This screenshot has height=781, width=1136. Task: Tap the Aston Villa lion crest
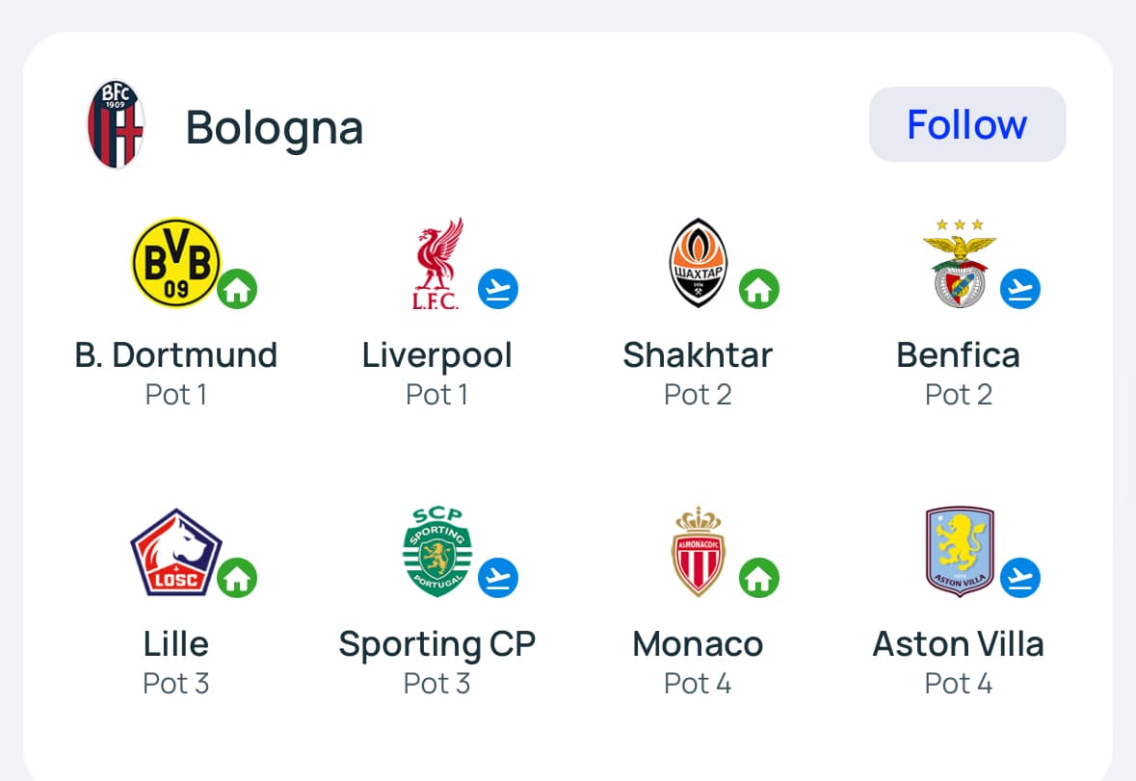(959, 552)
